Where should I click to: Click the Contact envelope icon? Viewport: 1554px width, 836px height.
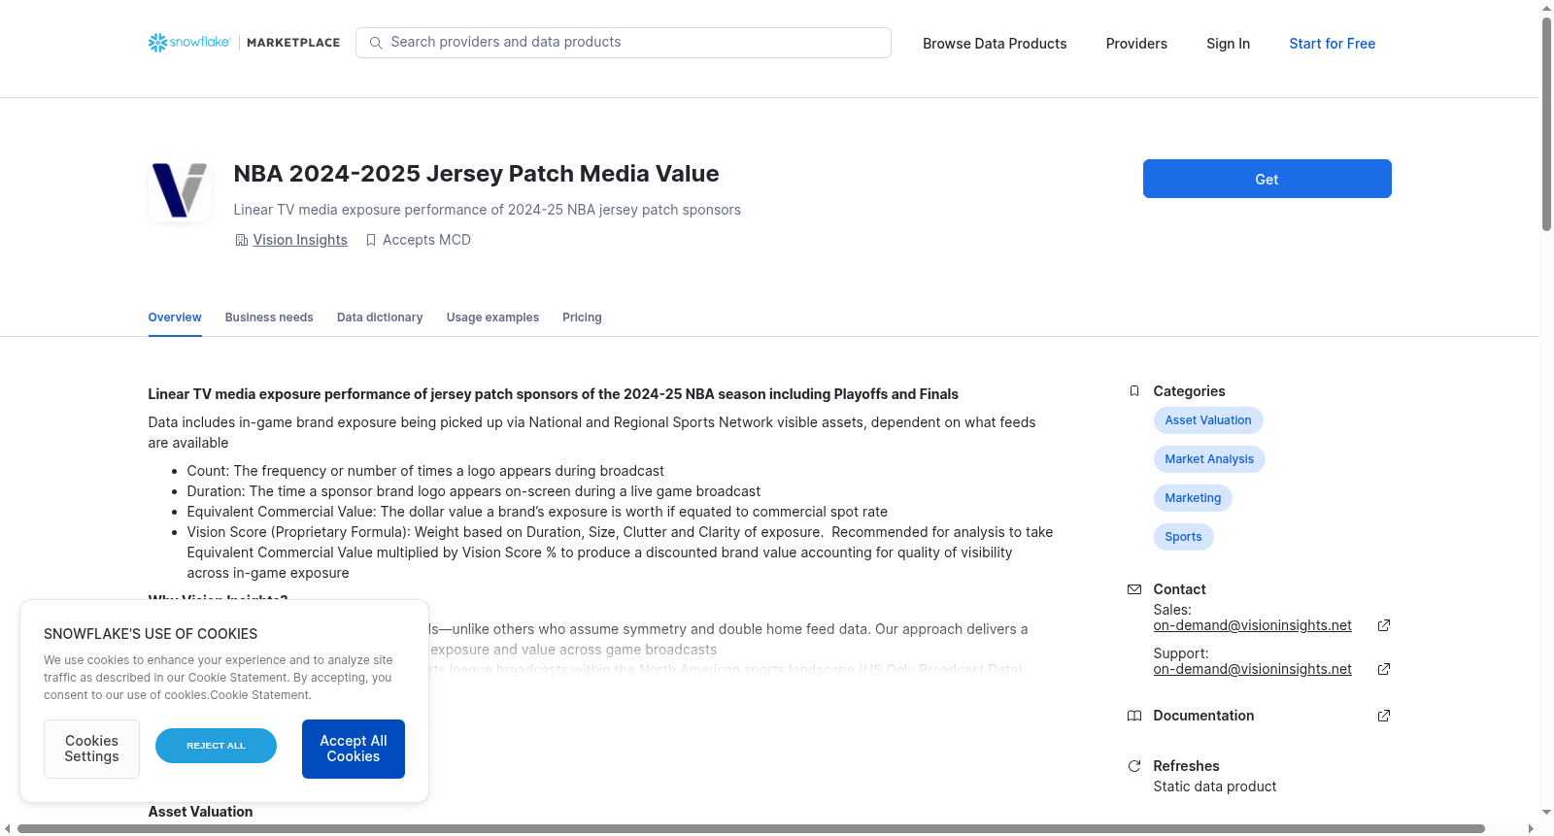[1133, 589]
